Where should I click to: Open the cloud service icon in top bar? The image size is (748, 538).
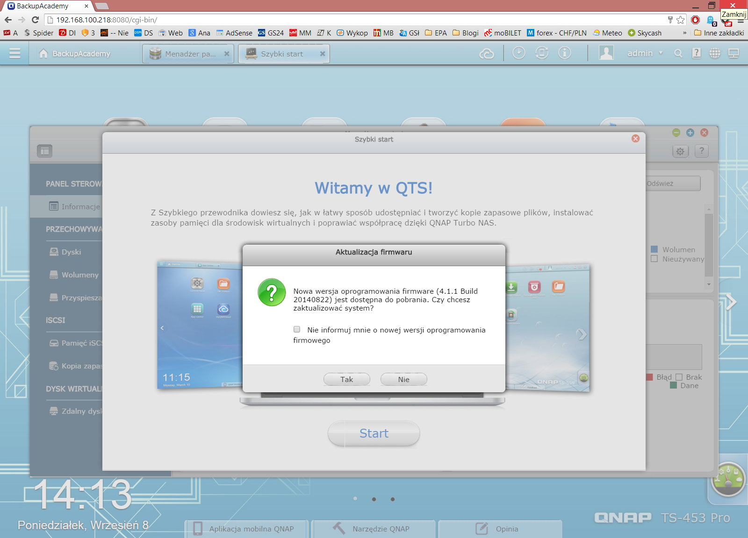487,54
